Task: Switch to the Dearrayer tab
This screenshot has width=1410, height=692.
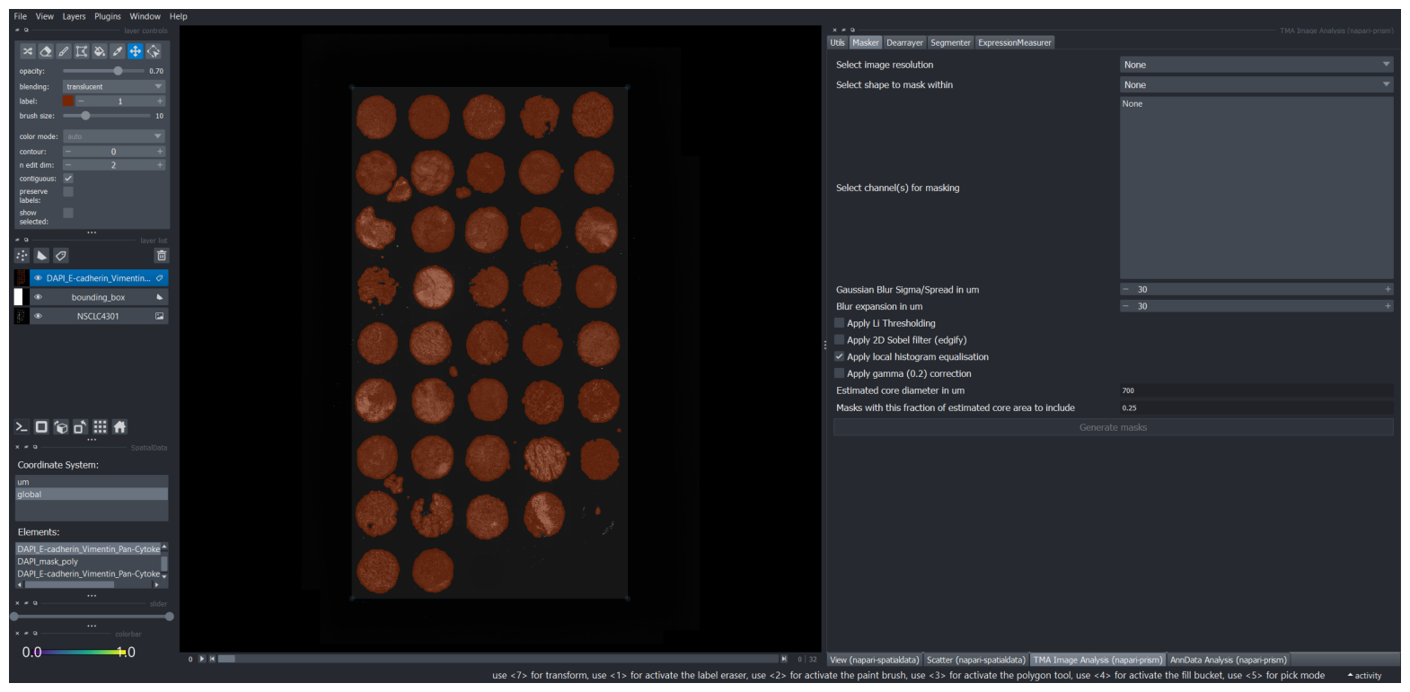Action: tap(904, 42)
